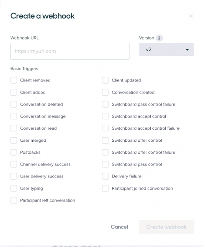Tick the Client added trigger
This screenshot has width=204, height=247.
click(14, 92)
